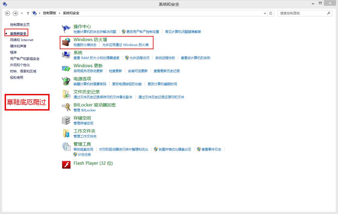Select 时钟、语言和区域 category

(23, 71)
